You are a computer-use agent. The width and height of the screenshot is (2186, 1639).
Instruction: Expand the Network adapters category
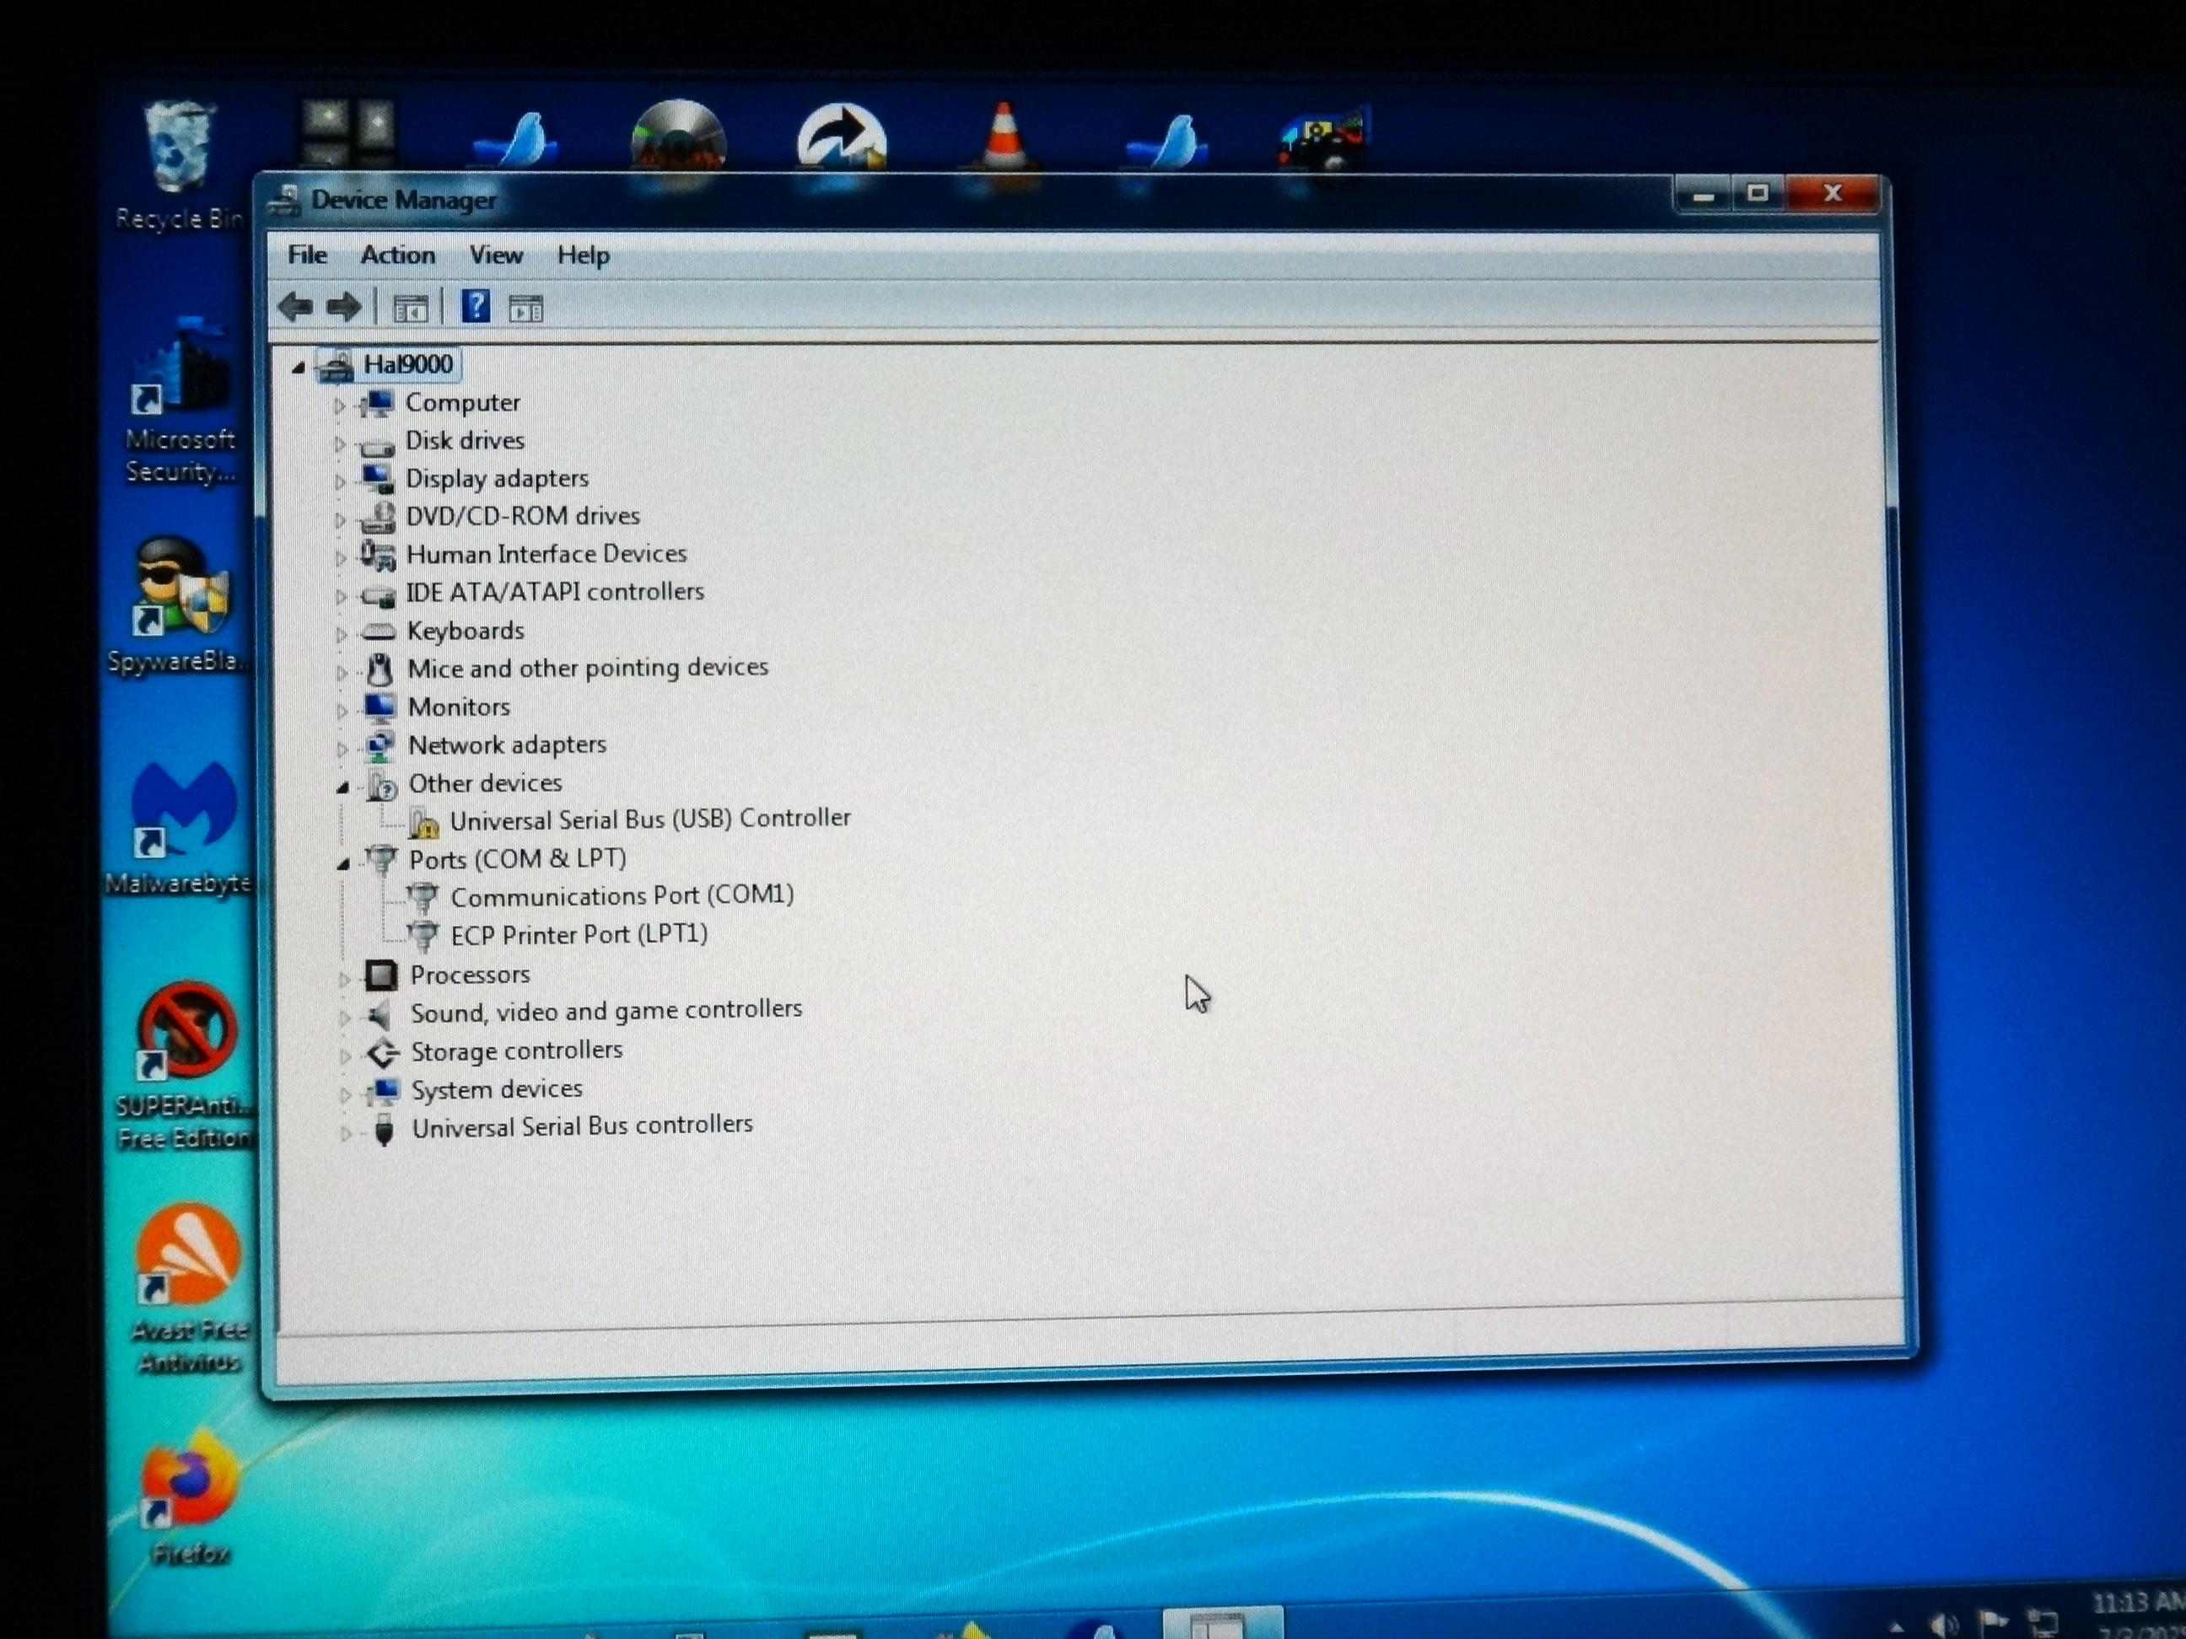tap(342, 749)
